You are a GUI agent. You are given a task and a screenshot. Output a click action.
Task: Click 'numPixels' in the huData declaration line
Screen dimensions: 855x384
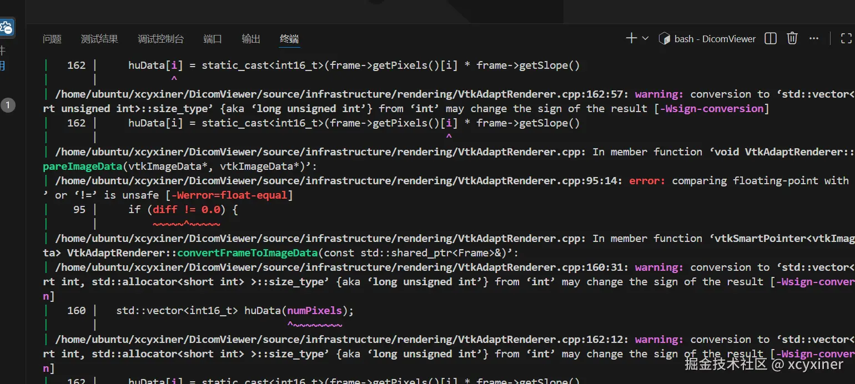point(314,311)
